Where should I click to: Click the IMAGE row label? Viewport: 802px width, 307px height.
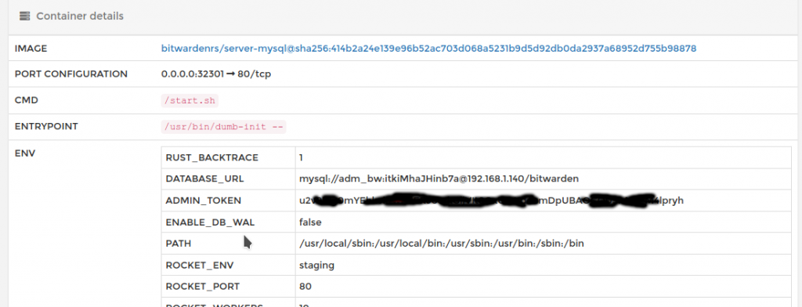click(x=31, y=49)
